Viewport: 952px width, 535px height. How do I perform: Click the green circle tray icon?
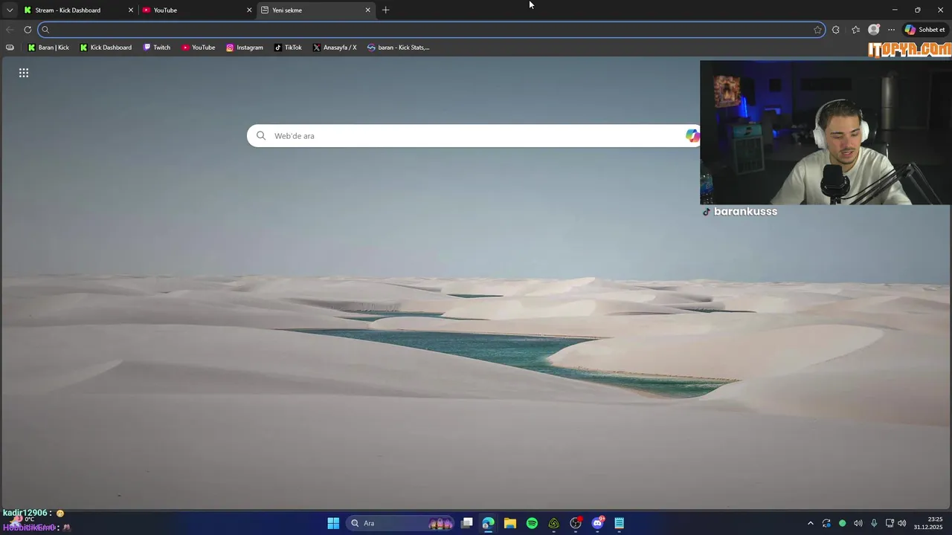[x=842, y=523]
